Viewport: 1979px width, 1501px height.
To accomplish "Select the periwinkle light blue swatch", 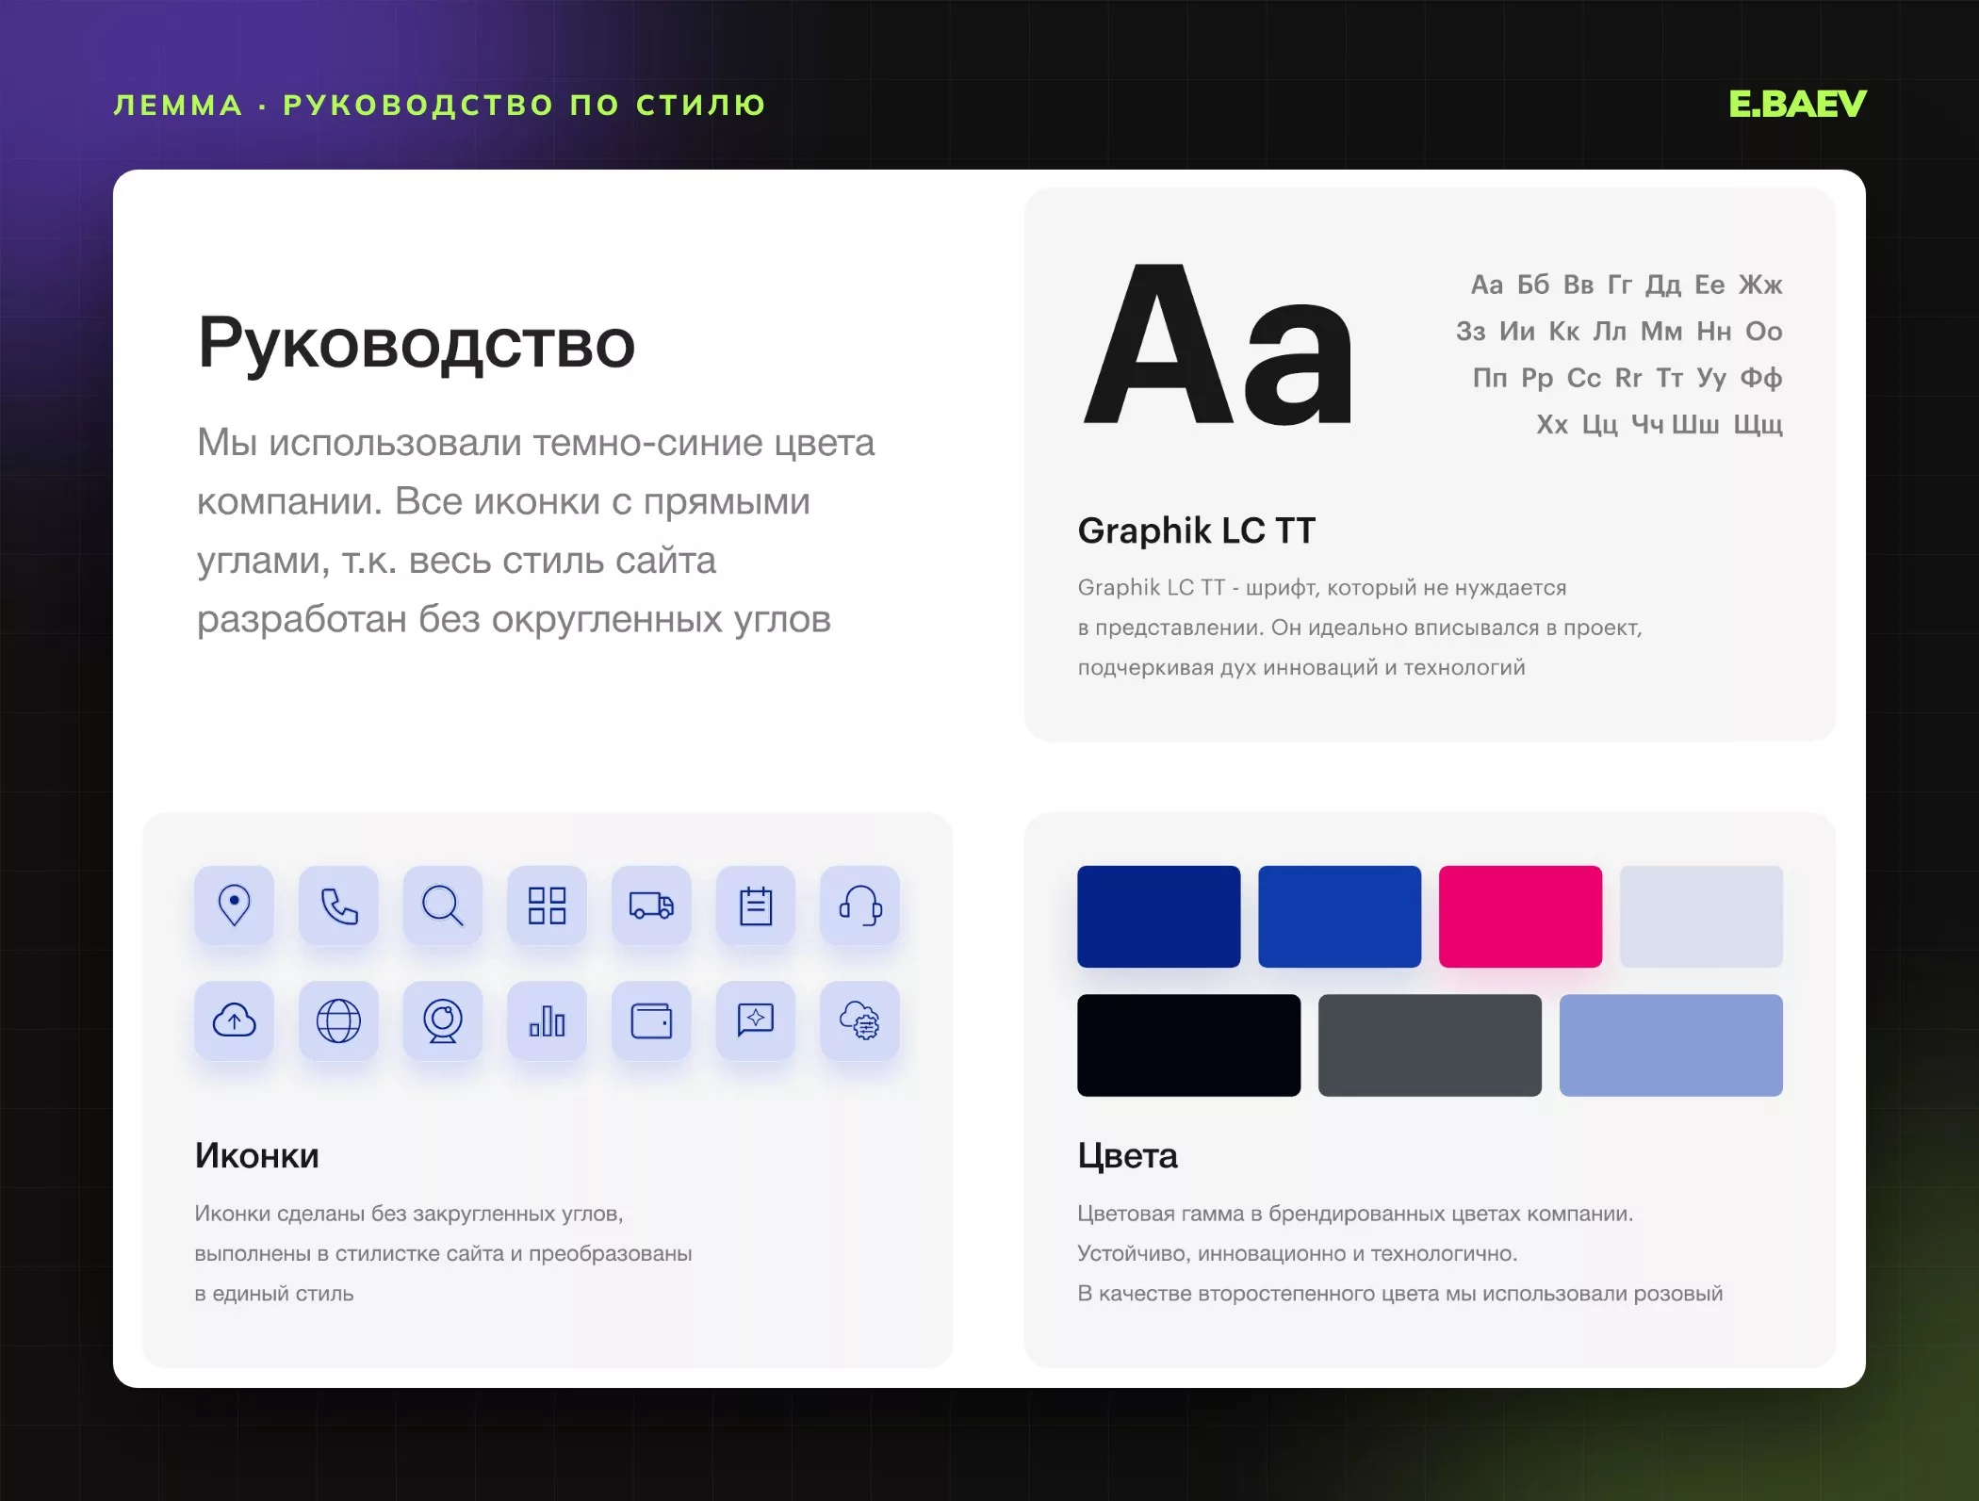I will click(x=1671, y=1045).
